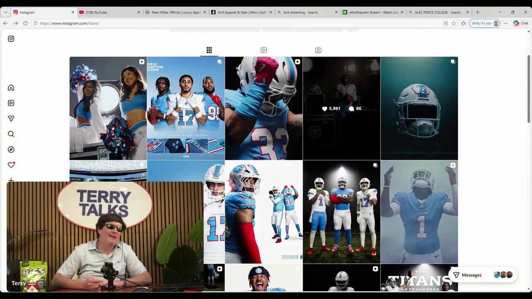
Task: Open the Messages floating button
Action: point(483,275)
